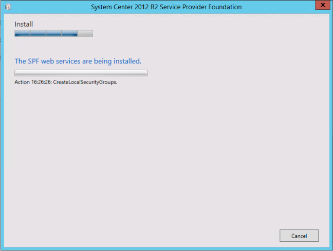Click the third filled install step segment
This screenshot has height=251, width=333.
tap(53, 34)
